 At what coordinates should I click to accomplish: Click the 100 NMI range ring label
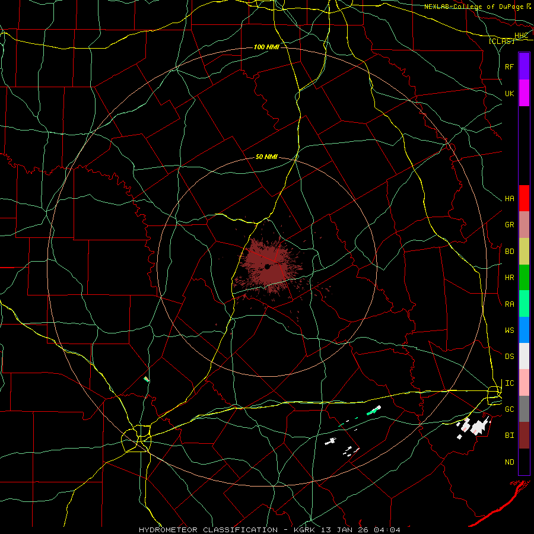pos(266,47)
